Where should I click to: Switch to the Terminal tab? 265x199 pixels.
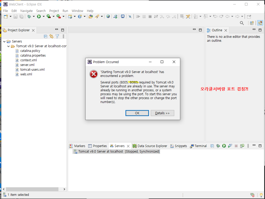198,146
